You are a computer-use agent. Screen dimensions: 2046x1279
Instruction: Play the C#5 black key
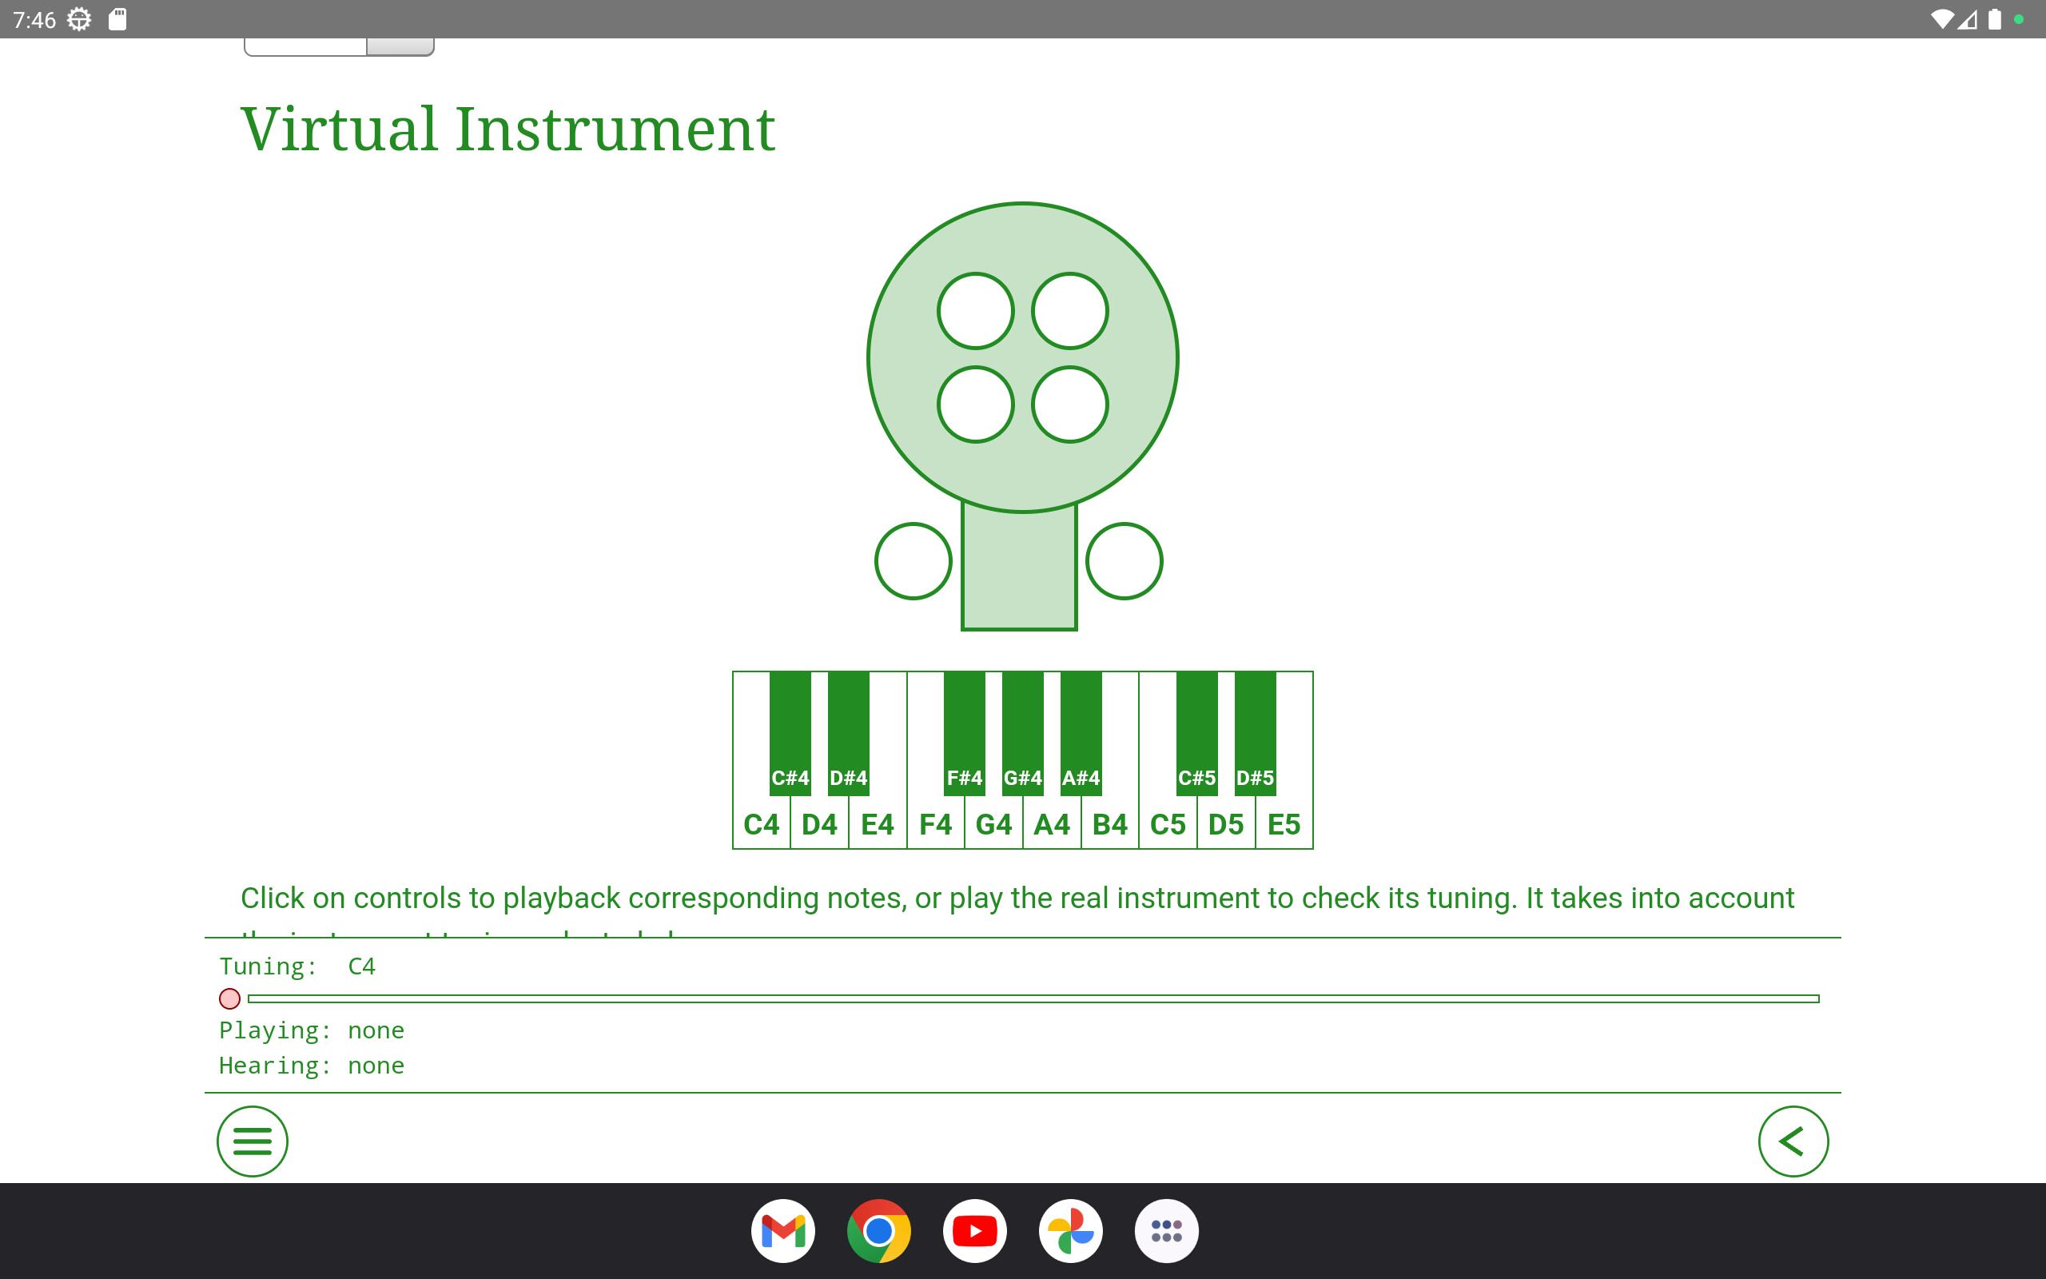pos(1197,733)
